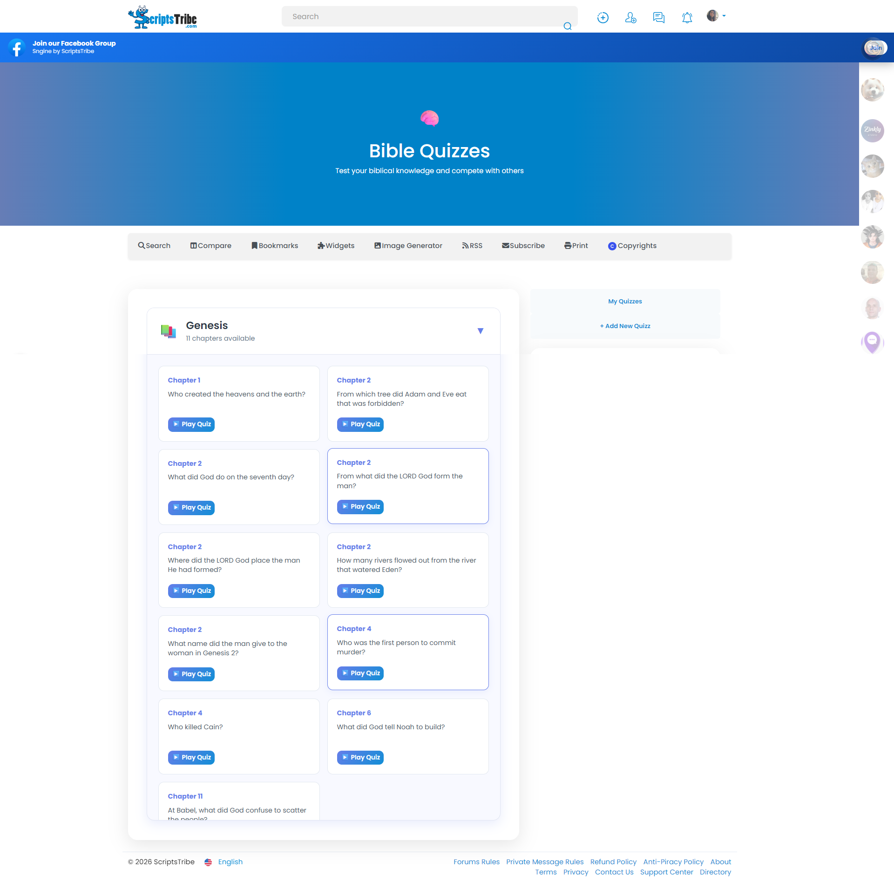Click the search magnifier icon
894x894 pixels.
click(x=568, y=26)
